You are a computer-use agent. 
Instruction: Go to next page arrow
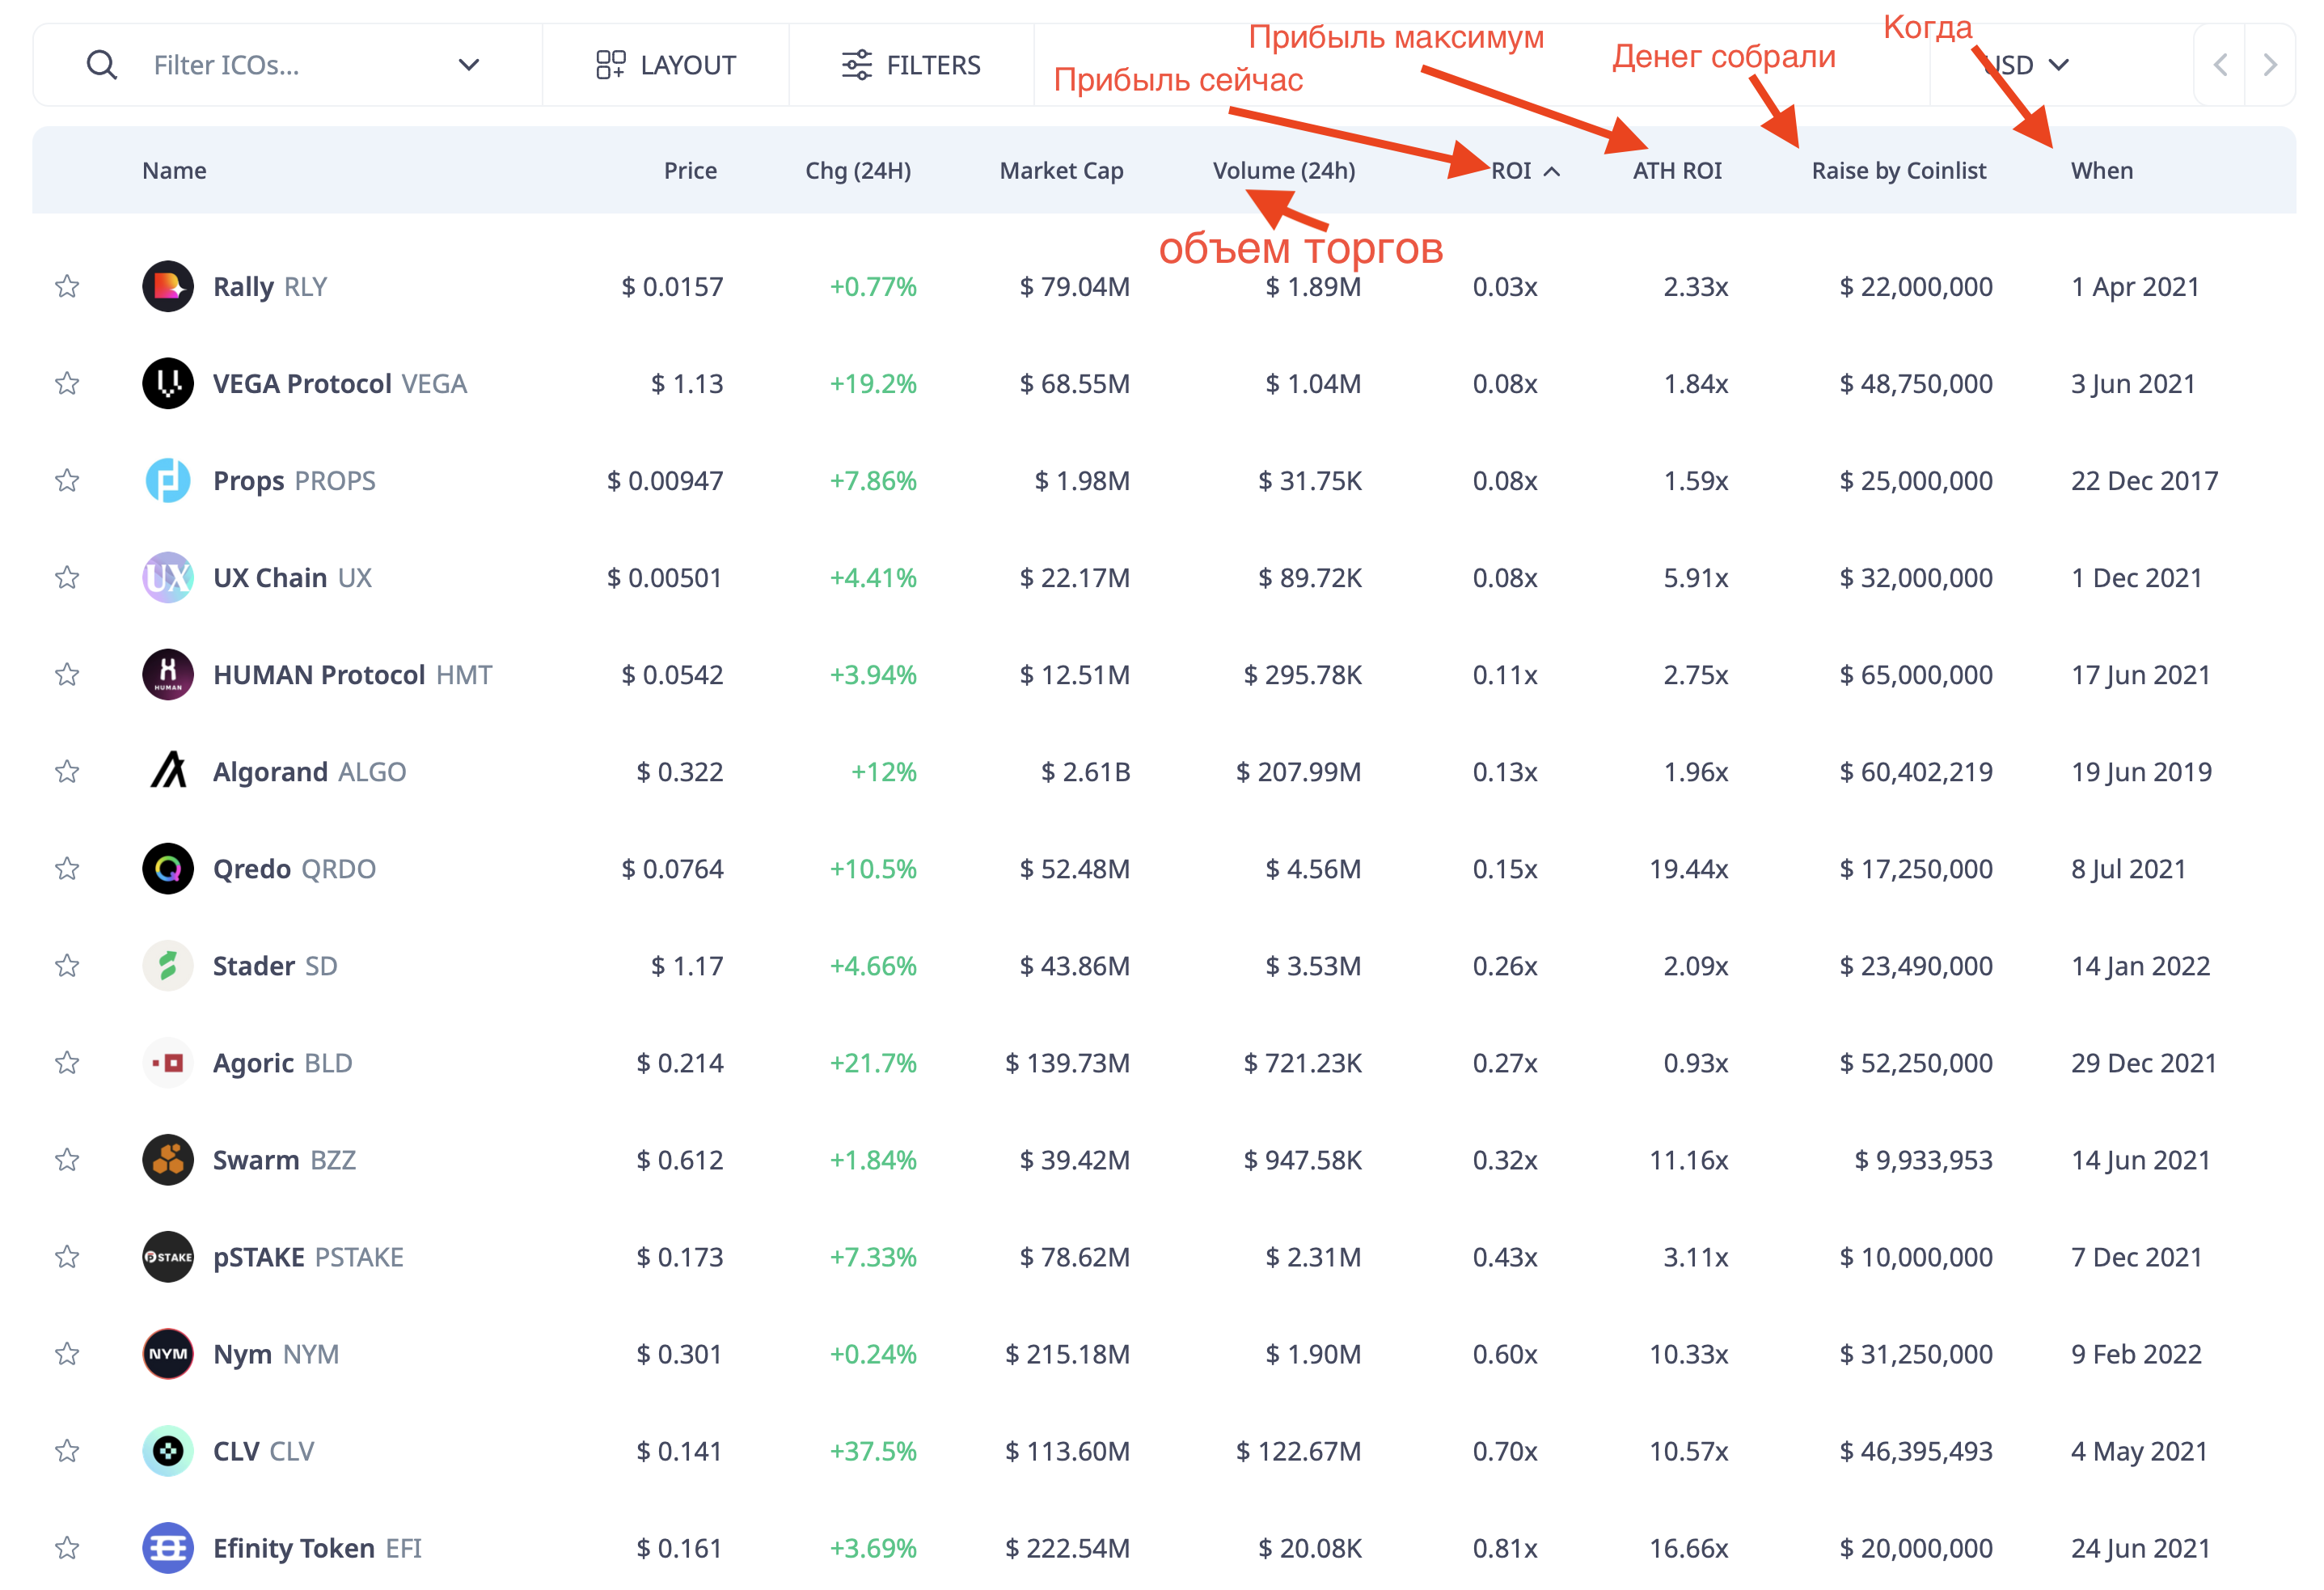tap(2270, 65)
